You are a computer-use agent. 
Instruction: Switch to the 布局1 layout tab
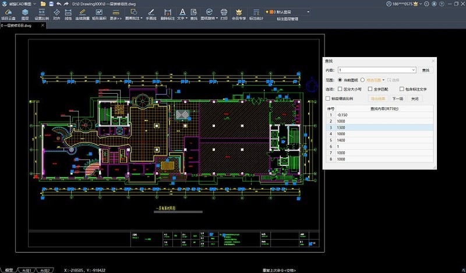pos(26,271)
